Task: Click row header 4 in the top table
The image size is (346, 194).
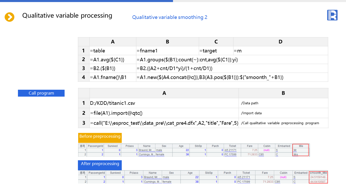Action: 84,77
